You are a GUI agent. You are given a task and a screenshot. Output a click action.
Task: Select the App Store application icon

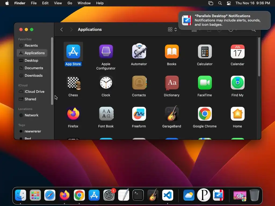(73, 51)
